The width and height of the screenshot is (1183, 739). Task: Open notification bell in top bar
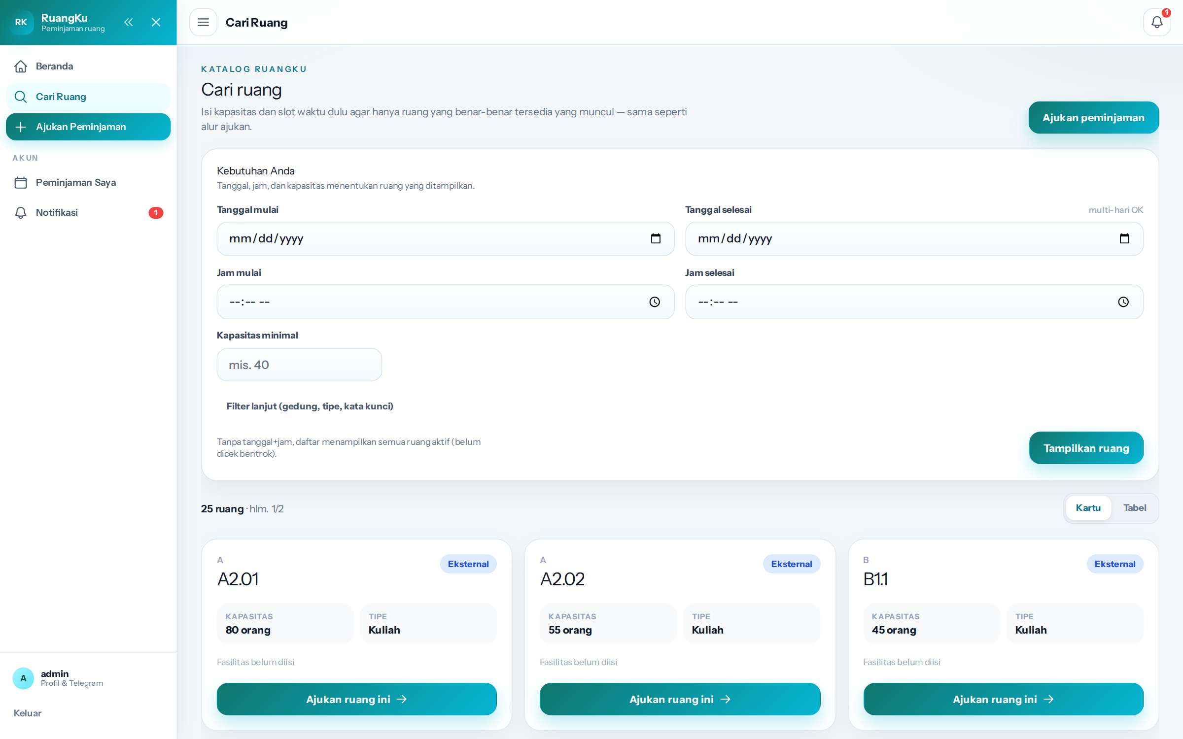[1156, 22]
